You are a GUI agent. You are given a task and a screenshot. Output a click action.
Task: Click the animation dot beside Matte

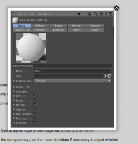pyautogui.click(x=14, y=87)
